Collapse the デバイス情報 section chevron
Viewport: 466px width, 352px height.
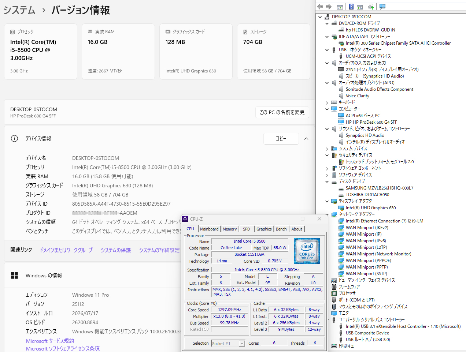(306, 139)
